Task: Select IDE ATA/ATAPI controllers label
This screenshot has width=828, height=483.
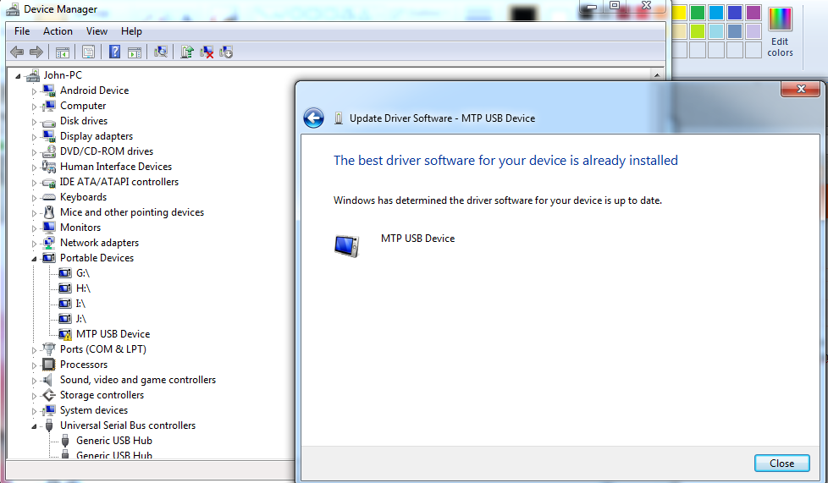Action: (119, 182)
